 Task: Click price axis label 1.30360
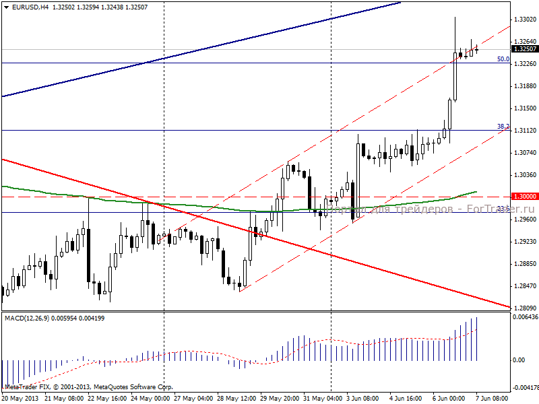tap(525, 175)
